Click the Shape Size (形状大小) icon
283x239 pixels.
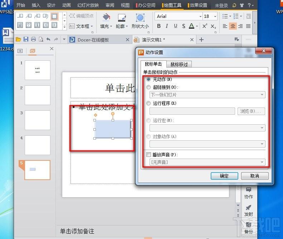(140, 18)
